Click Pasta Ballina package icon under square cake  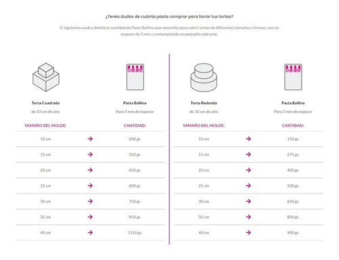(135, 77)
